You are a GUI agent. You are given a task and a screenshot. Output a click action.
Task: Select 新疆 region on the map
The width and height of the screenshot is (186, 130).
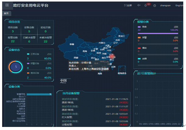(x=72, y=44)
